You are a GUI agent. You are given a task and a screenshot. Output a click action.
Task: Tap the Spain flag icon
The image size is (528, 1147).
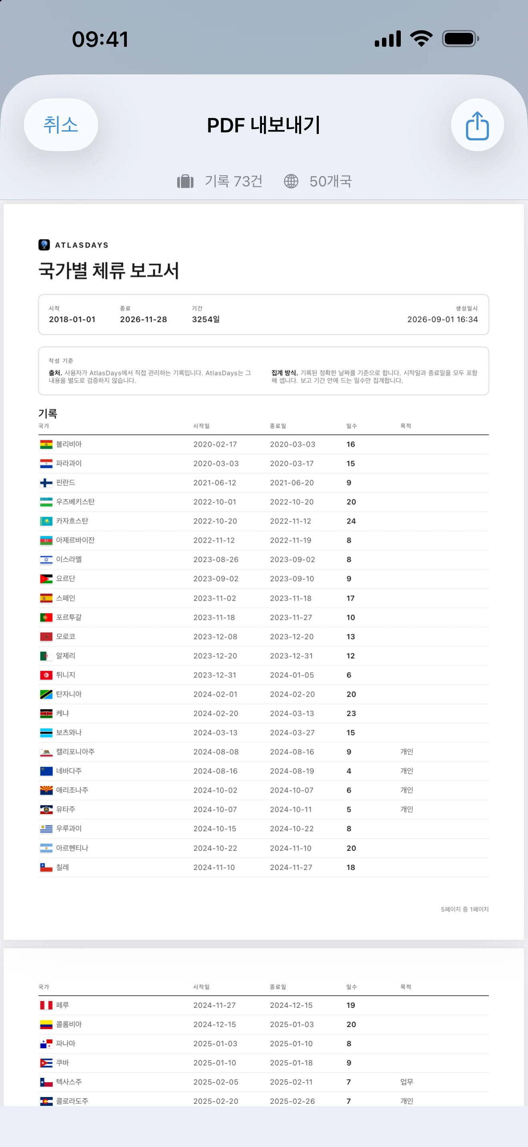pyautogui.click(x=46, y=598)
